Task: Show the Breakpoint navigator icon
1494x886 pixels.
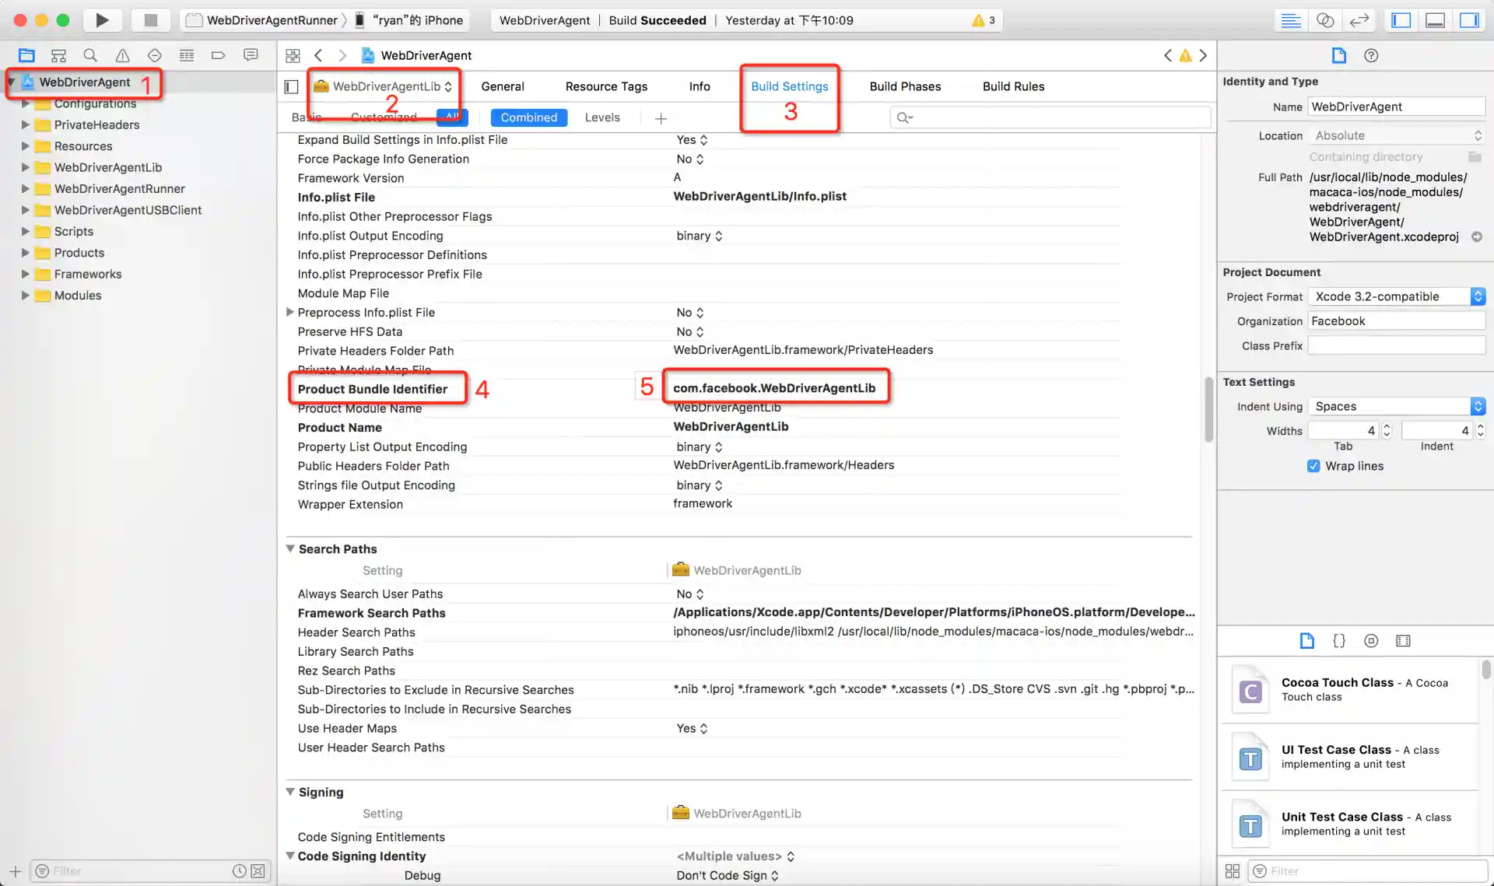Action: click(218, 55)
